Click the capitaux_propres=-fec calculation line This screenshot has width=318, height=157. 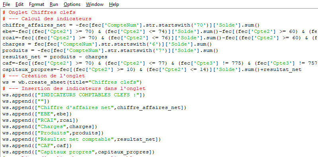[152, 69]
